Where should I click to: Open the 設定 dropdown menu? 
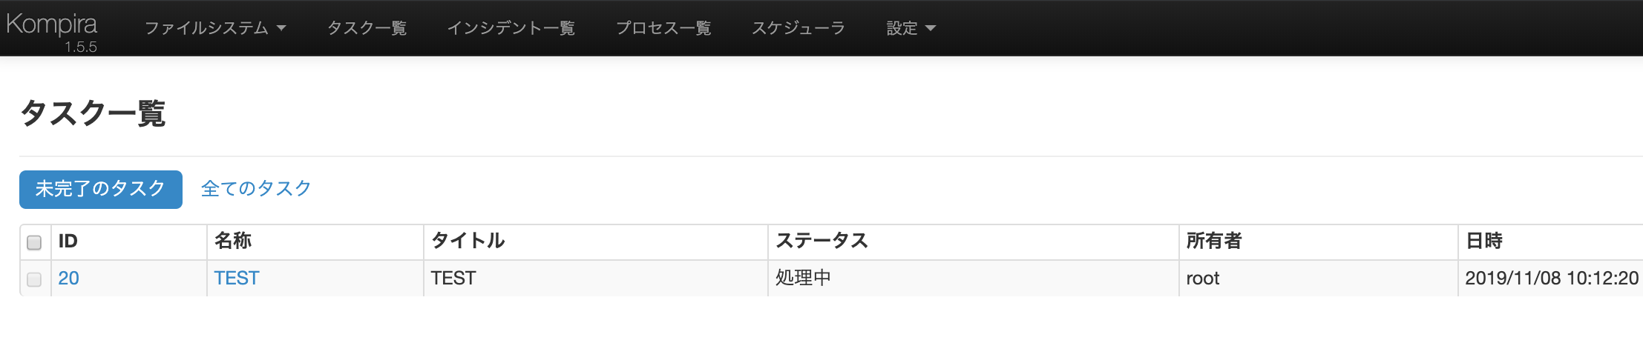coord(910,28)
